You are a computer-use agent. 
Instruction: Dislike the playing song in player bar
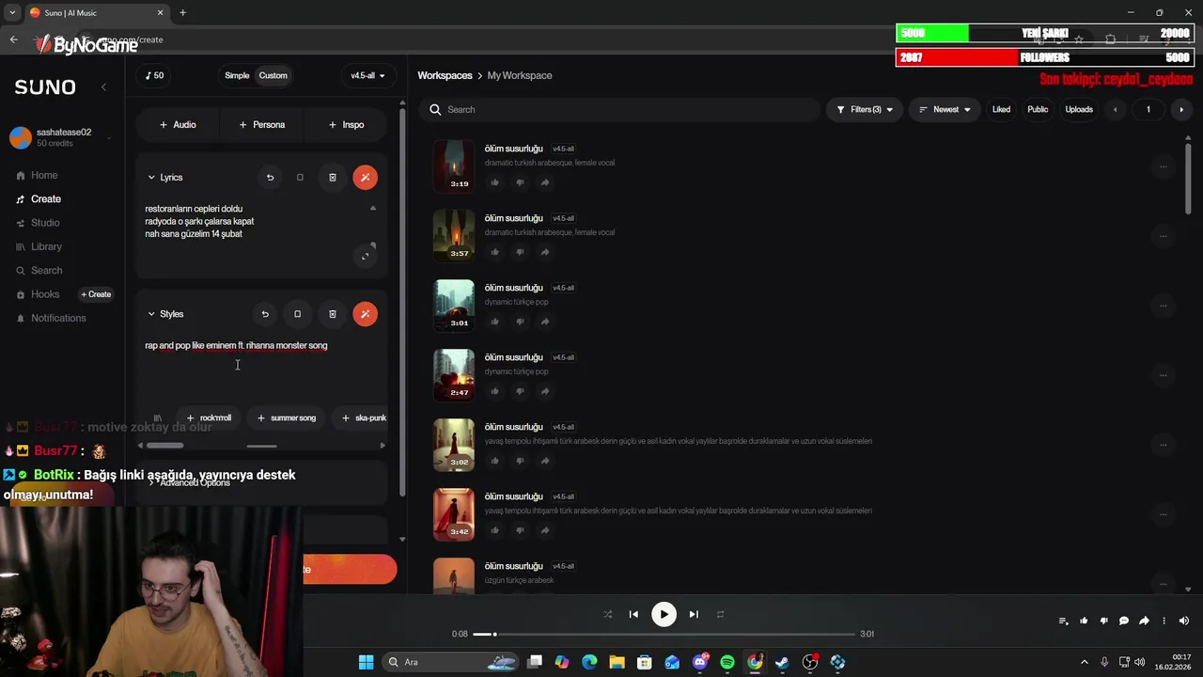pyautogui.click(x=1103, y=621)
